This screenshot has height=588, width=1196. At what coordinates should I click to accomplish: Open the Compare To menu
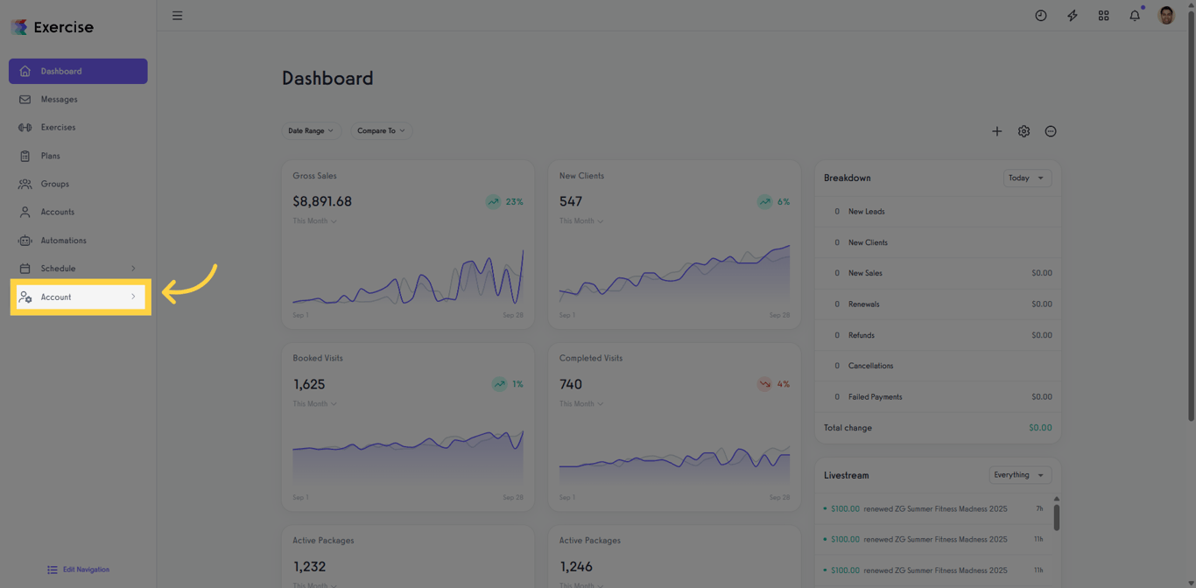[381, 130]
